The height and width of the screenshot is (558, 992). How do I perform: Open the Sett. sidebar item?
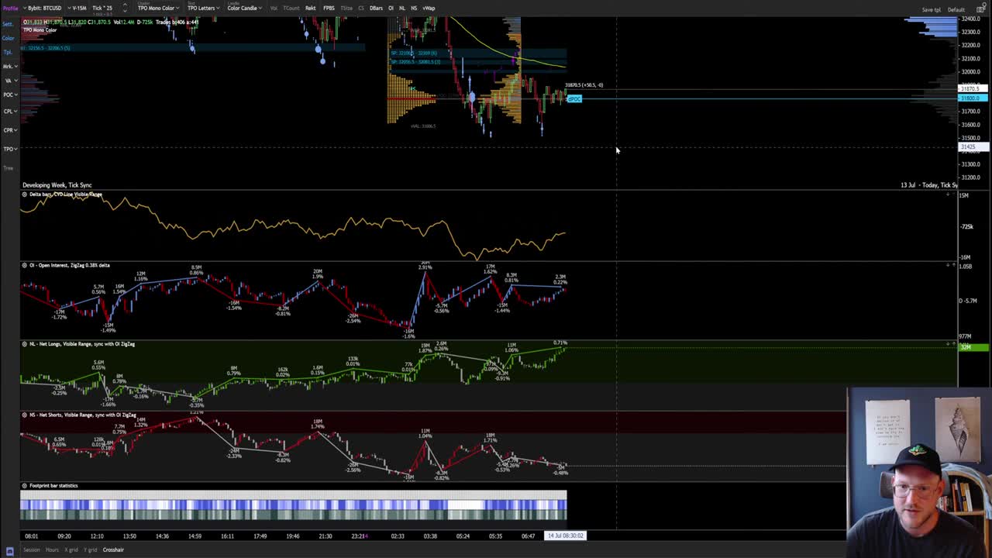8,24
